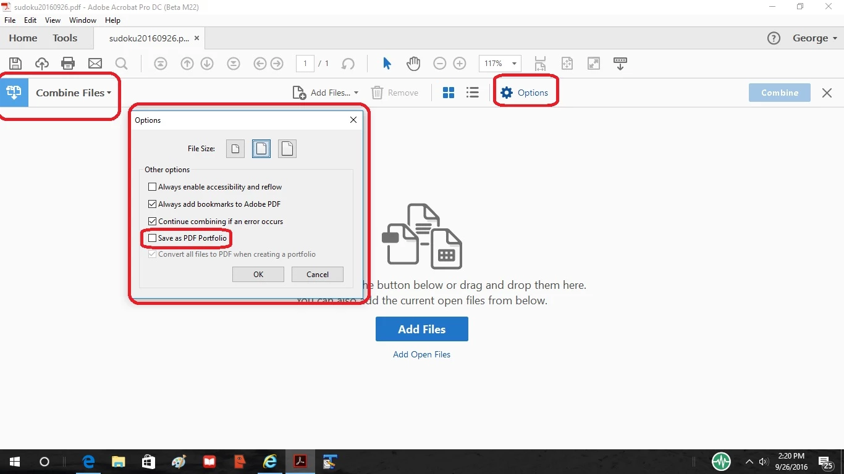This screenshot has height=474, width=844.
Task: Click the read mode toolbar icon
Action: click(620, 63)
